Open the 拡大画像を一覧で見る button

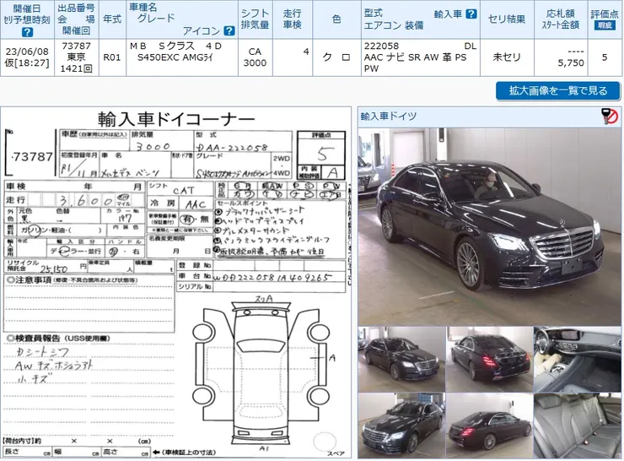(558, 91)
